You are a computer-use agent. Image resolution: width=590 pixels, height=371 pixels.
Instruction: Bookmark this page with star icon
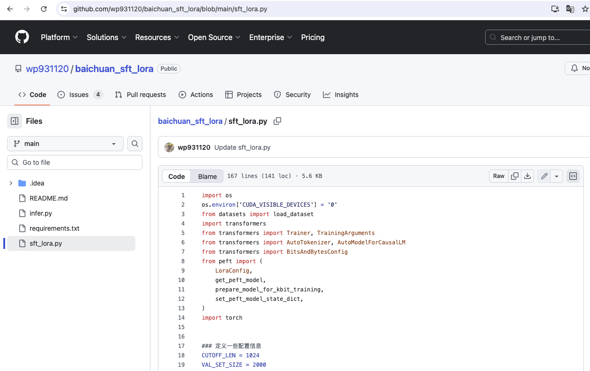tap(585, 9)
